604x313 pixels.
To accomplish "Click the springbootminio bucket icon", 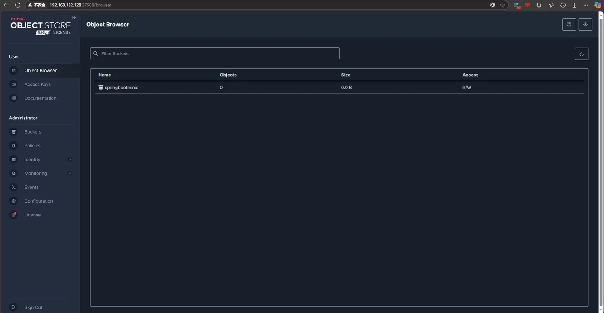I will pos(101,87).
